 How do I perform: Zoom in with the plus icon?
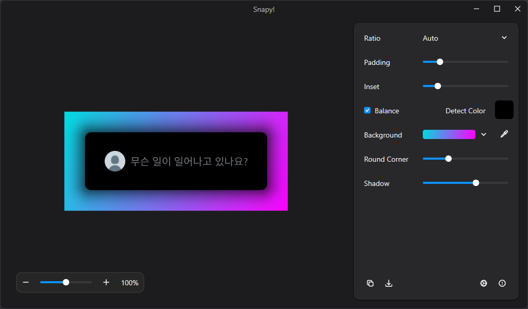point(106,282)
